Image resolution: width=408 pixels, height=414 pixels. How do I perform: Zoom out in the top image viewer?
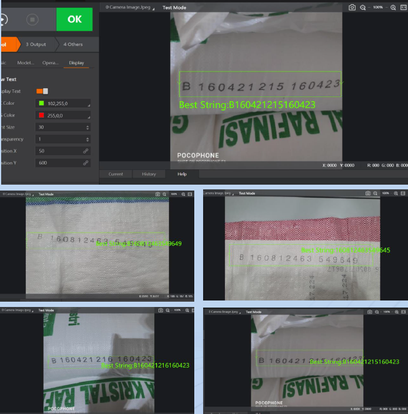(363, 8)
